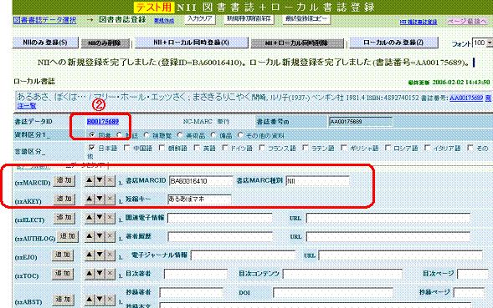This screenshot has height=308, width=493.
Task: Move zzAUTHLOG row down
Action: [x=100, y=236]
